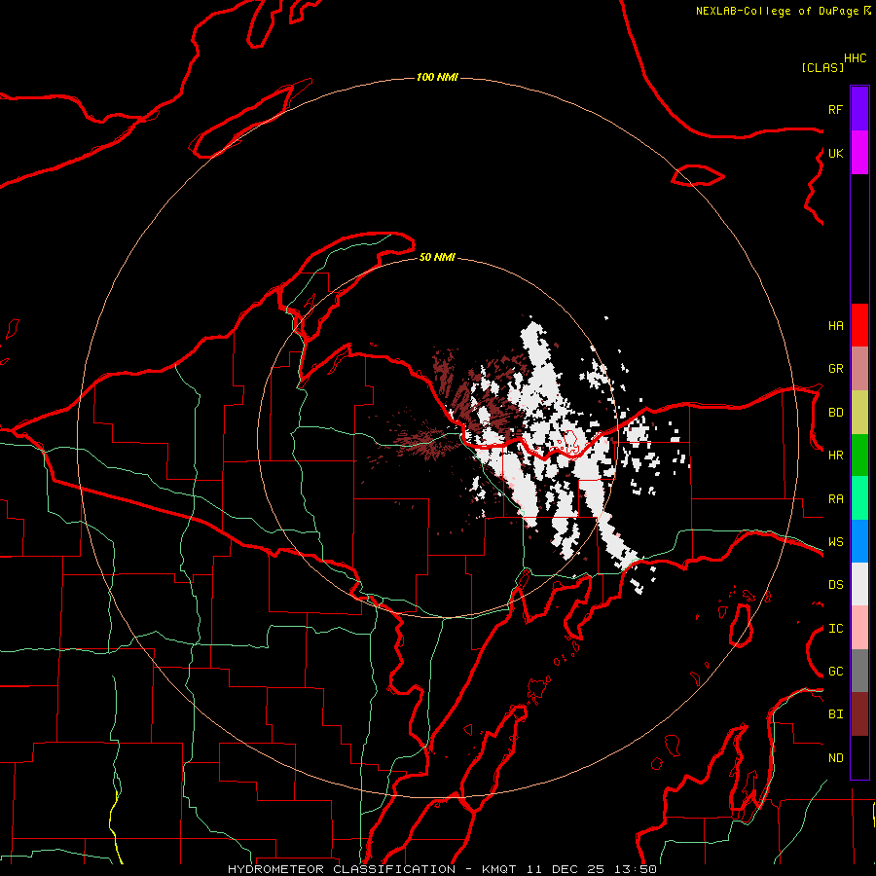Image resolution: width=876 pixels, height=876 pixels.
Task: Click the 50 NMI range ring label
Action: click(x=437, y=257)
